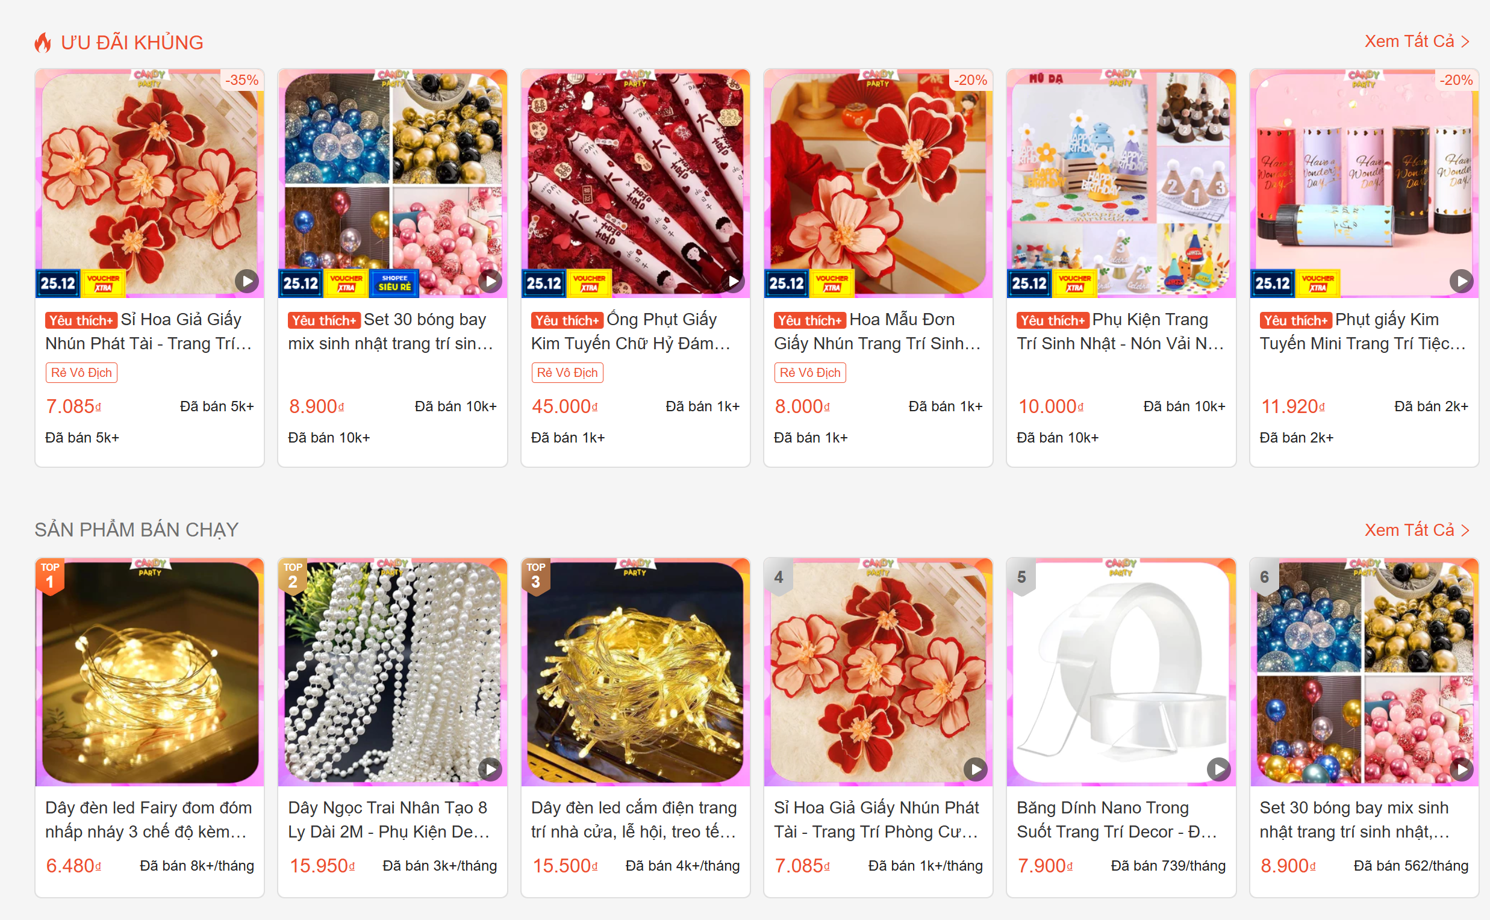Click the 15.950đ price of Dây Ngọc Trai

click(322, 865)
